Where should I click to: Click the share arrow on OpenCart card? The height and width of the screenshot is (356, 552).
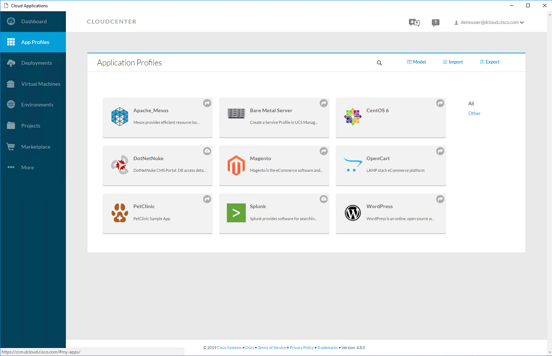click(440, 151)
